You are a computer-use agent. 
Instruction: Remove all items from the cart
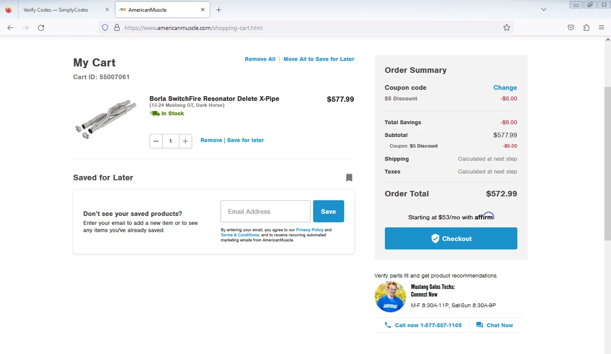point(260,59)
